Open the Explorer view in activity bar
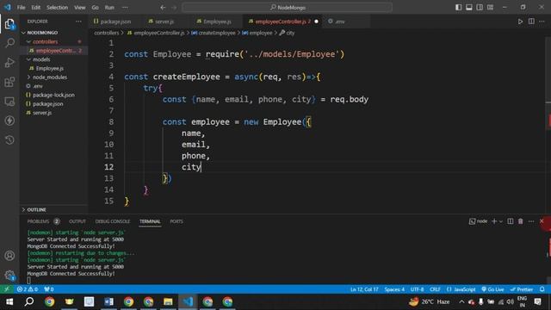 click(x=9, y=24)
